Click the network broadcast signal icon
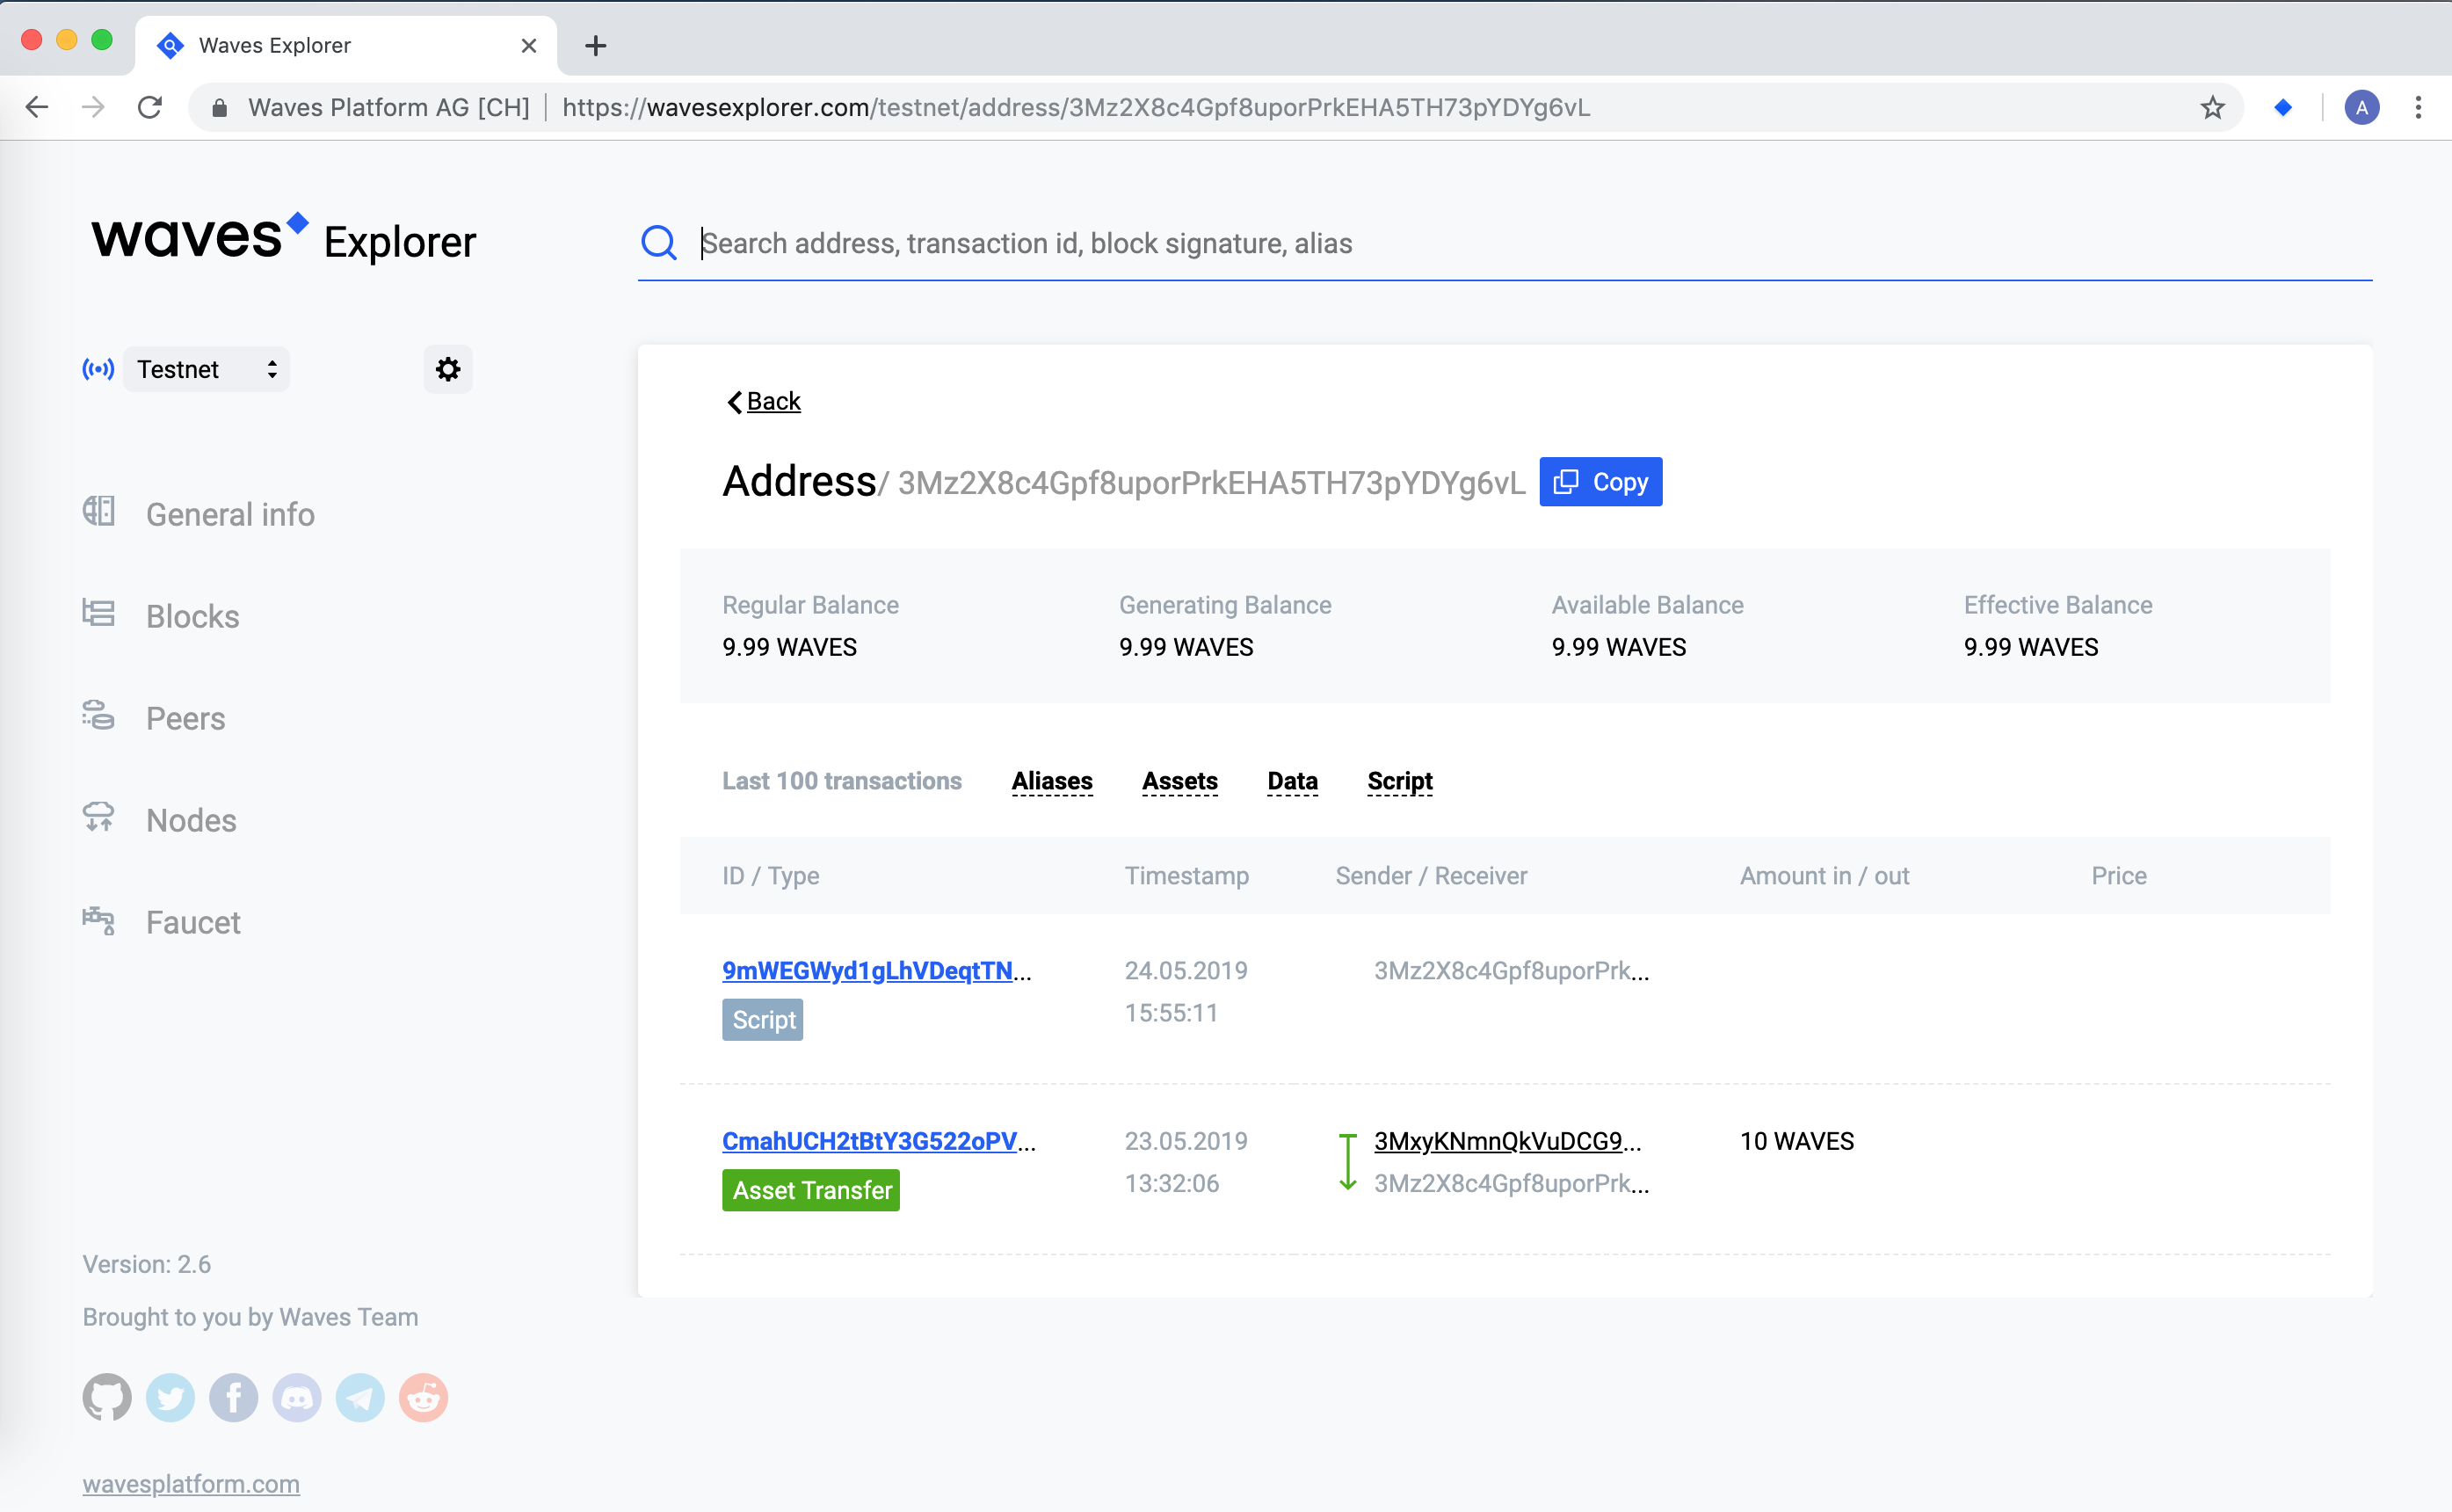2452x1512 pixels. [x=98, y=369]
